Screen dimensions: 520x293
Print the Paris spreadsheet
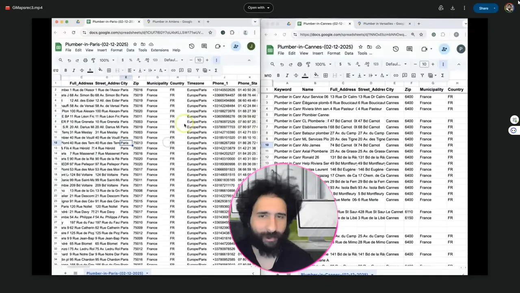(85, 60)
